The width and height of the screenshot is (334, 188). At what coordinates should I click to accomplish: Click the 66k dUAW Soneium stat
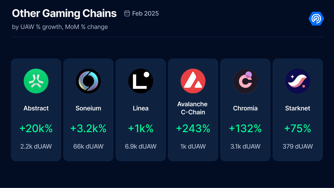click(x=88, y=147)
